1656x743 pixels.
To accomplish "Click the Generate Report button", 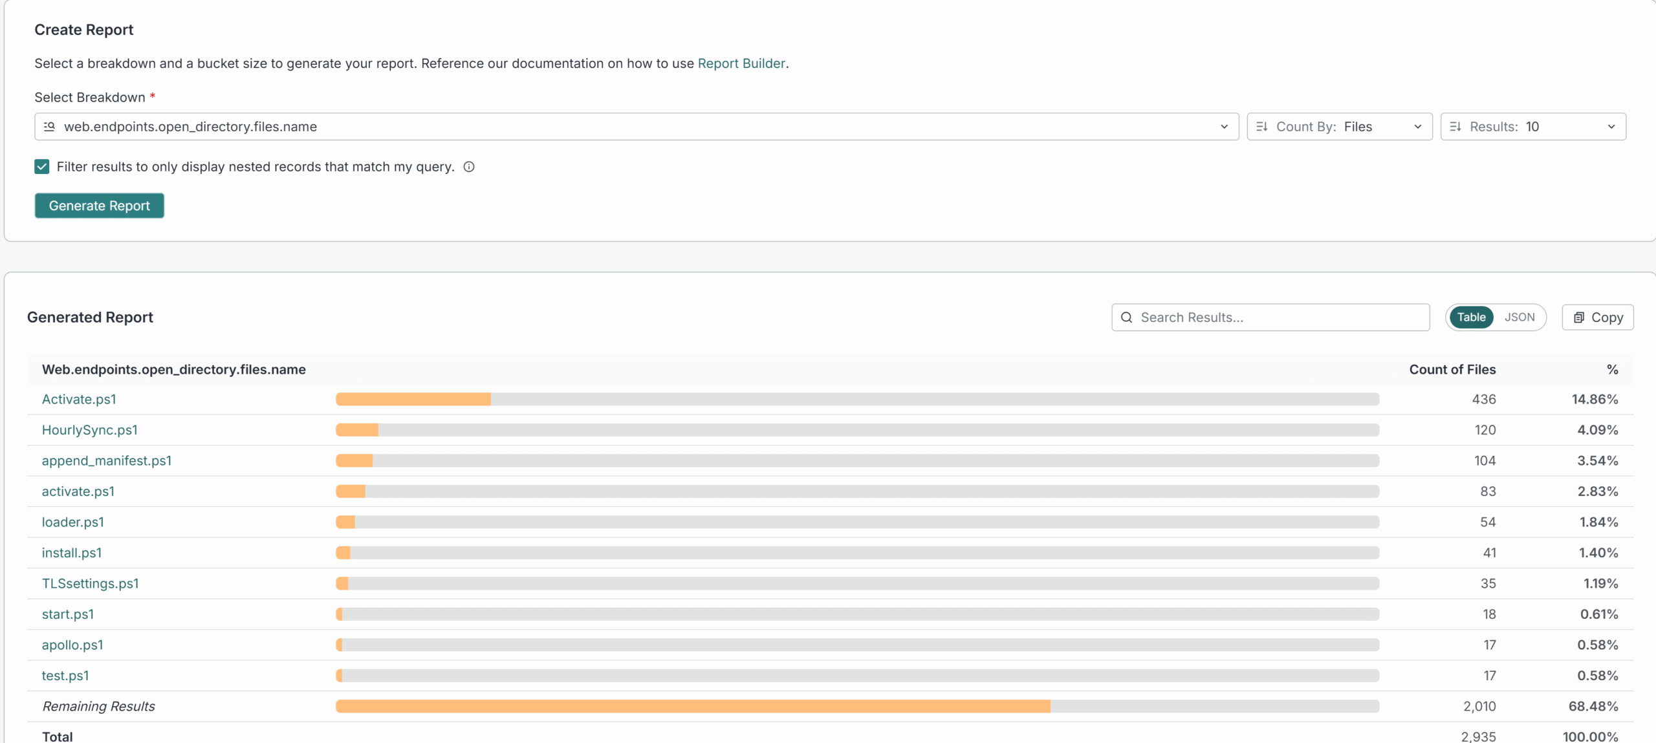I will click(100, 206).
